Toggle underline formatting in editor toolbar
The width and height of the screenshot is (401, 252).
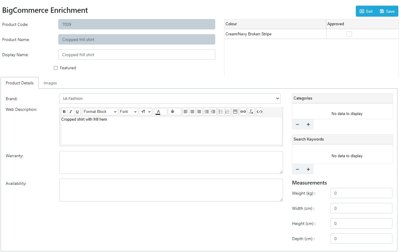coord(78,112)
